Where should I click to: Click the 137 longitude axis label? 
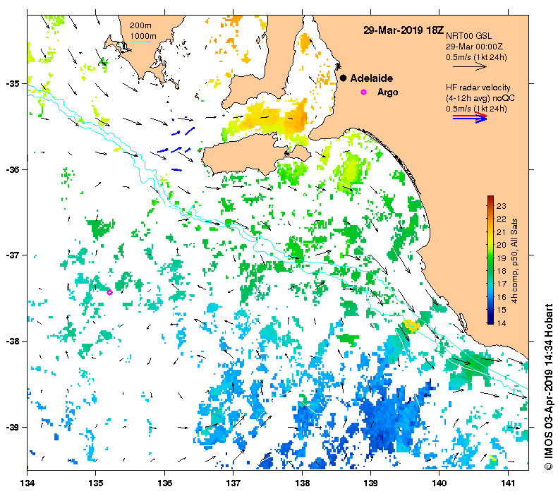tap(233, 483)
